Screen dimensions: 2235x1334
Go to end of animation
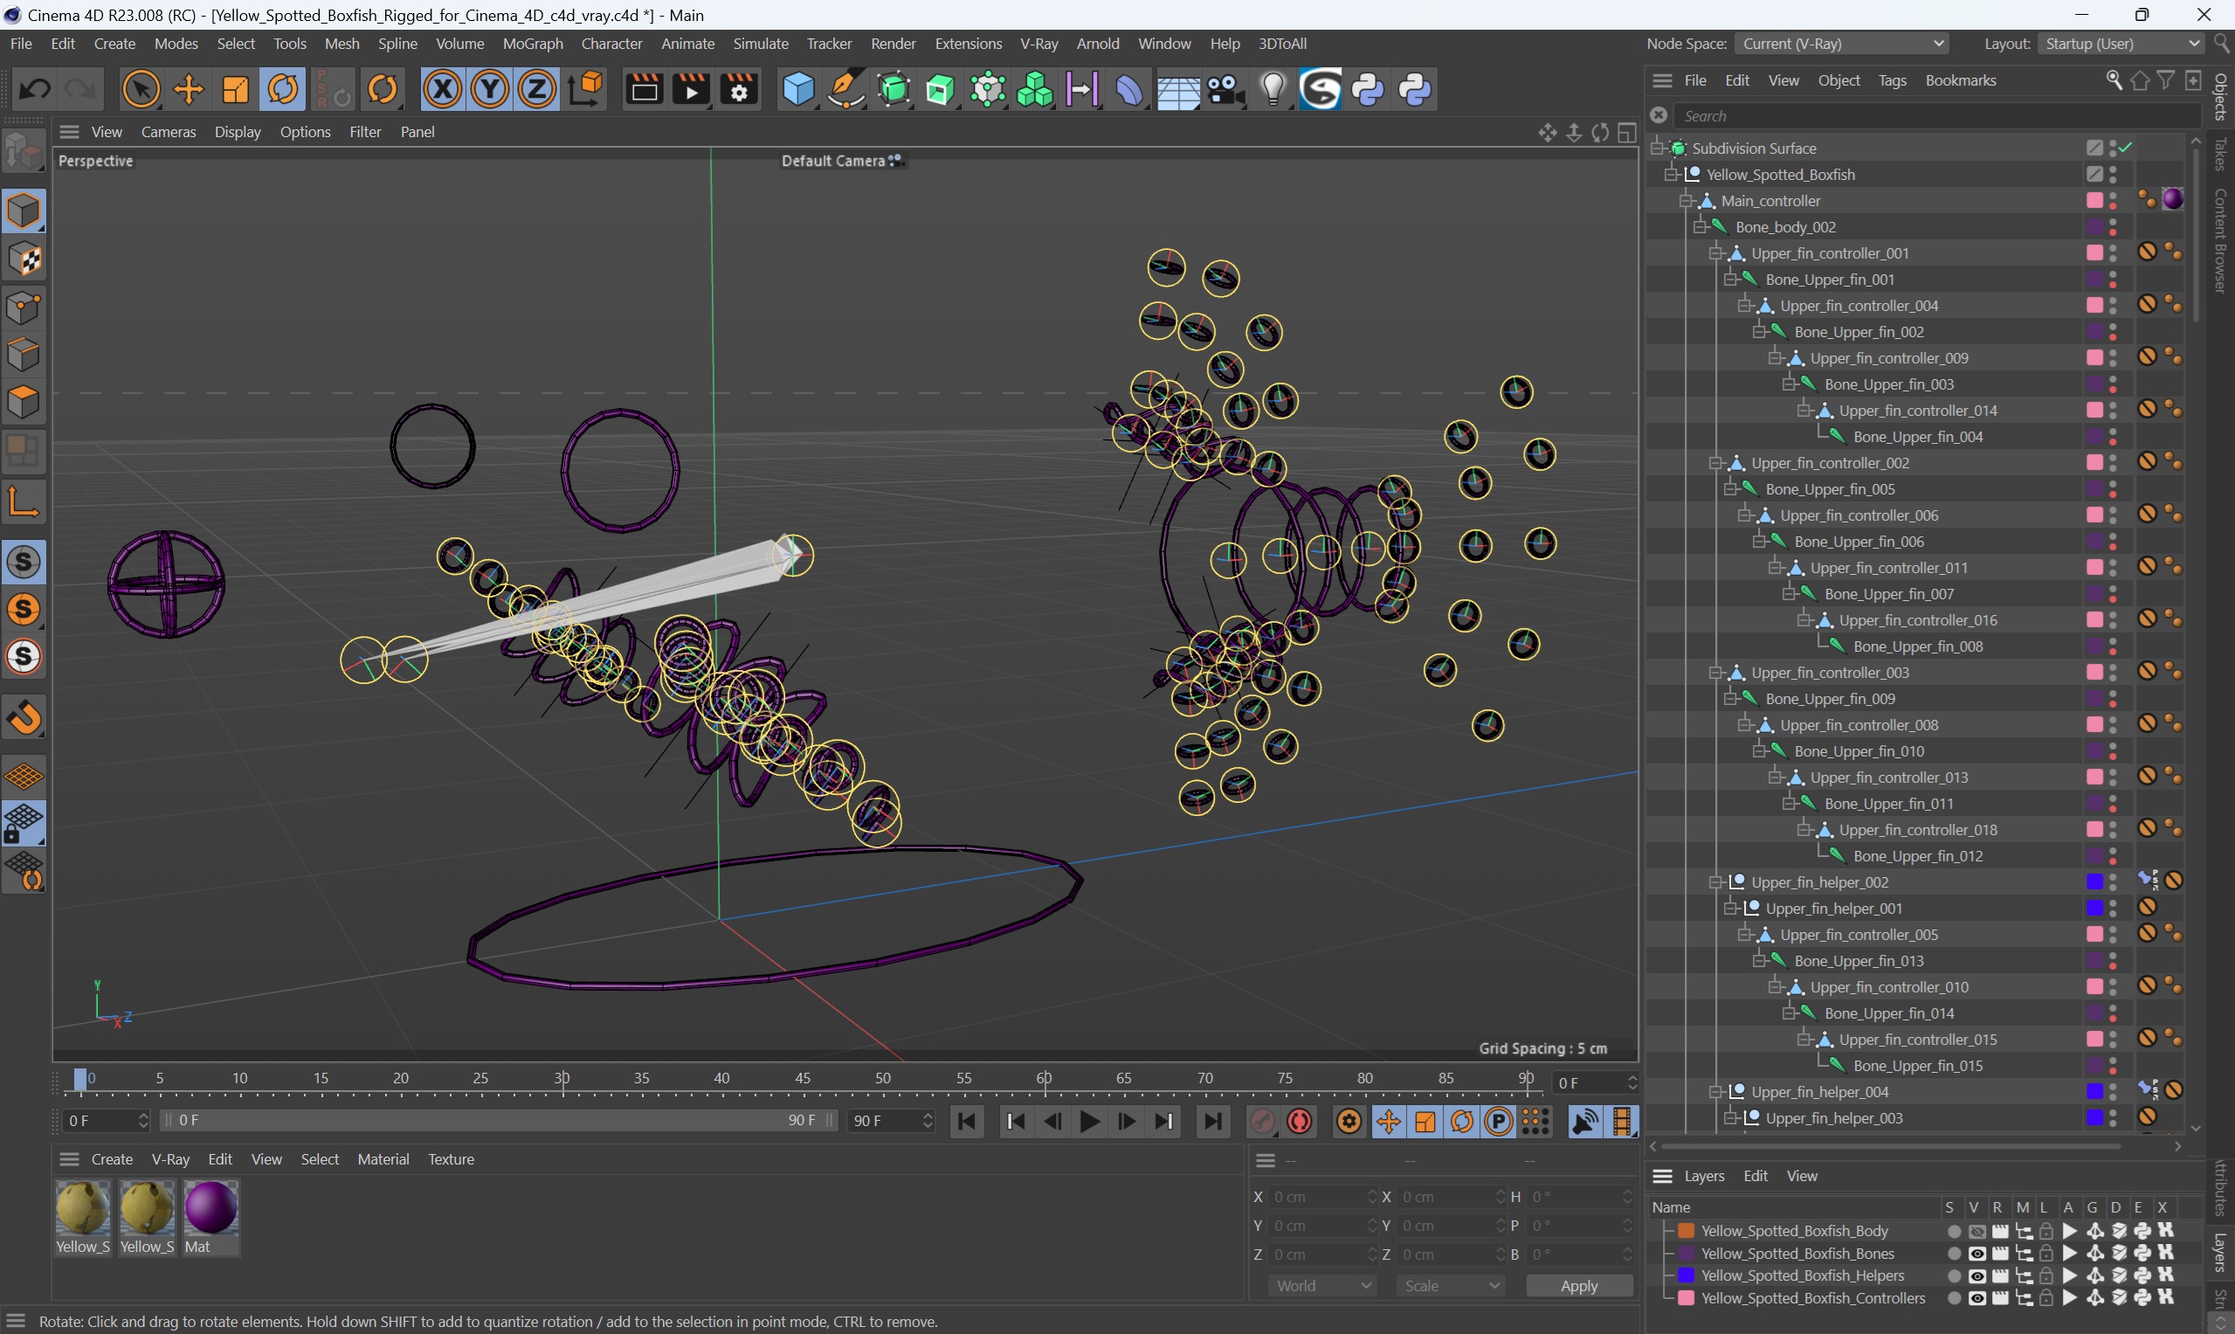pyautogui.click(x=1212, y=1121)
